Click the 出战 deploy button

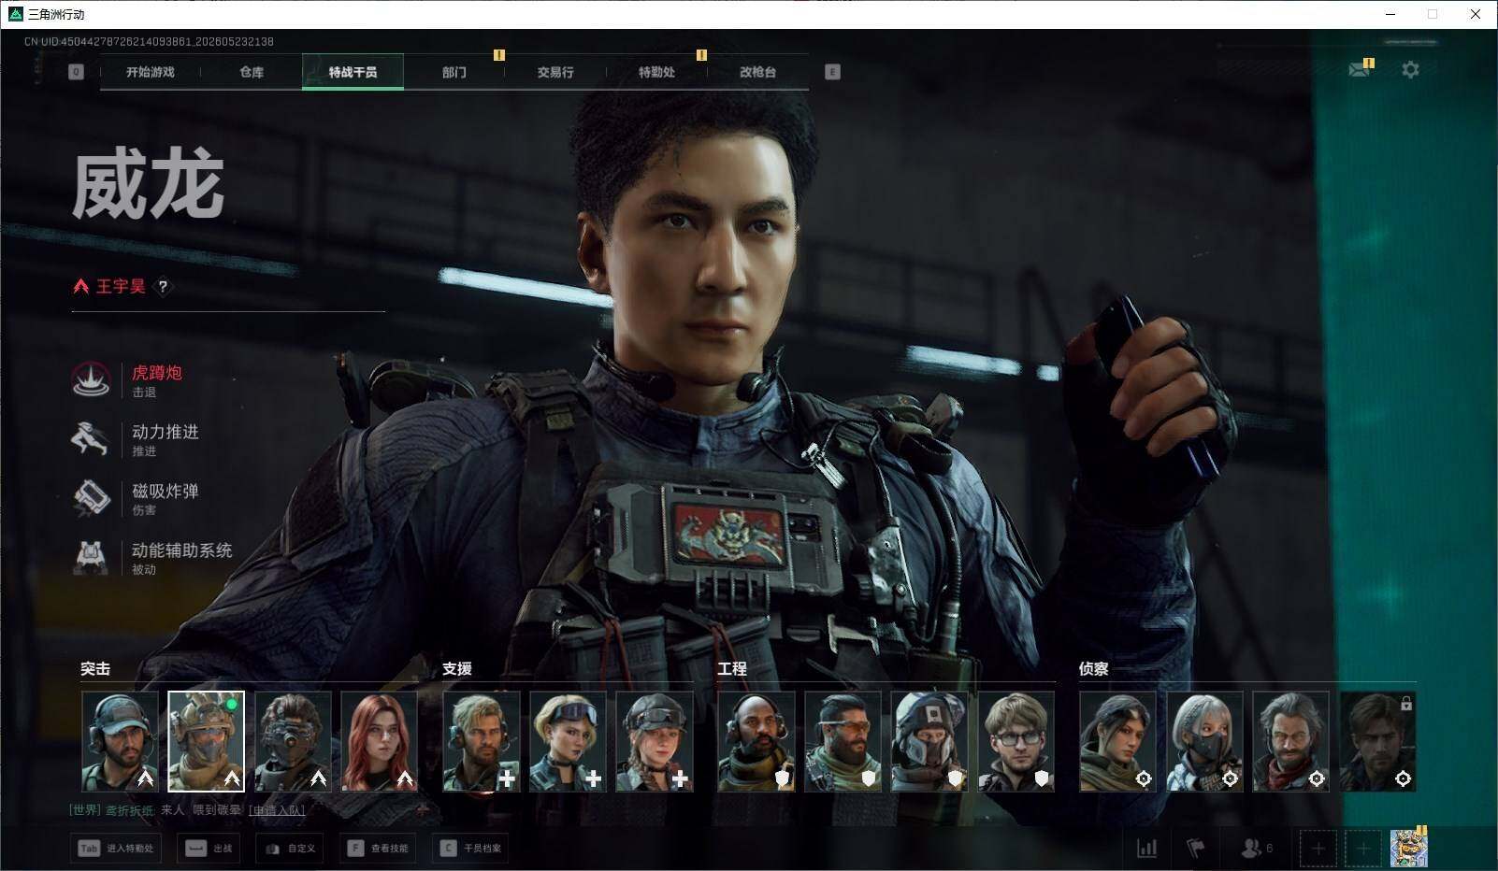[x=209, y=849]
